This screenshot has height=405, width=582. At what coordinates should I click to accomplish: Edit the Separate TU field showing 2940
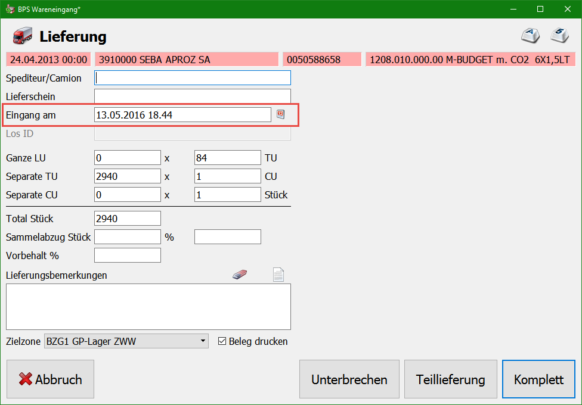pyautogui.click(x=127, y=176)
